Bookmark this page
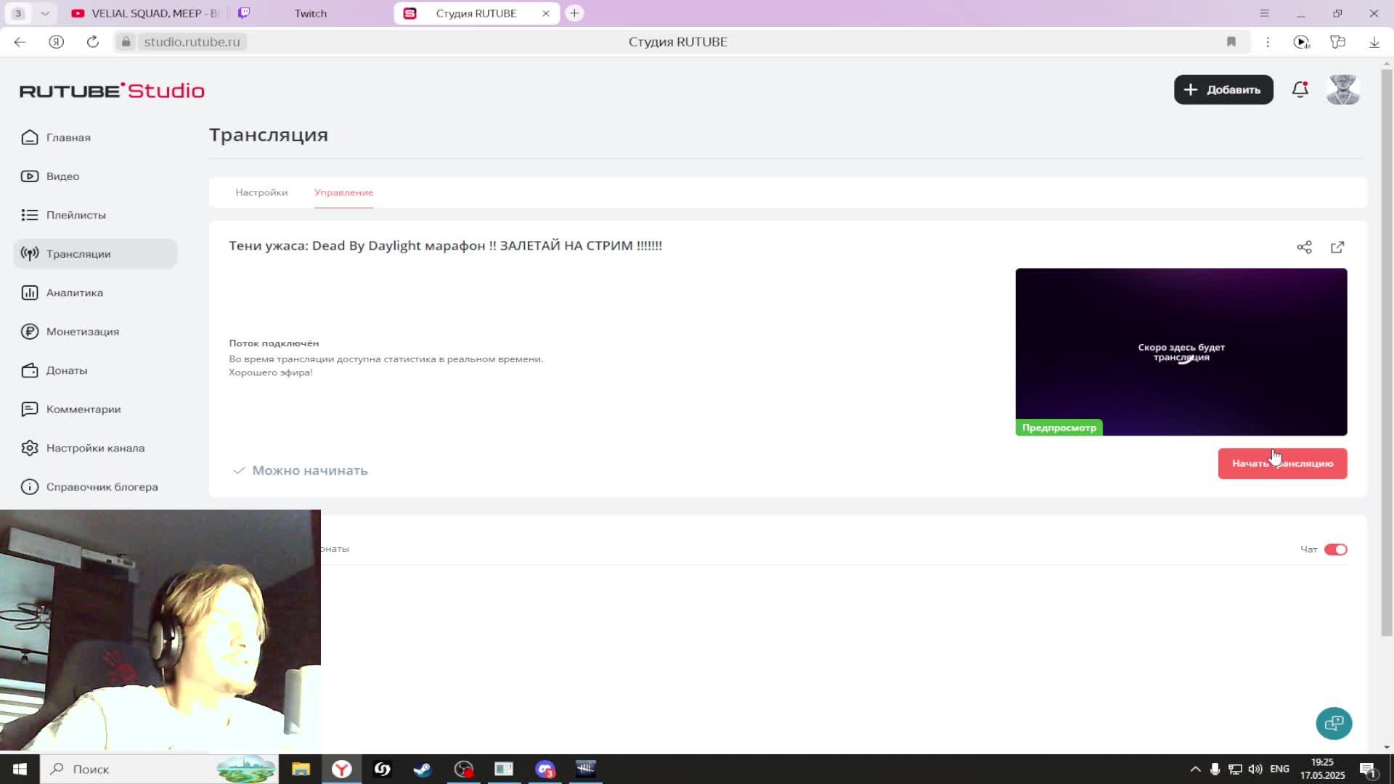 pos(1231,42)
